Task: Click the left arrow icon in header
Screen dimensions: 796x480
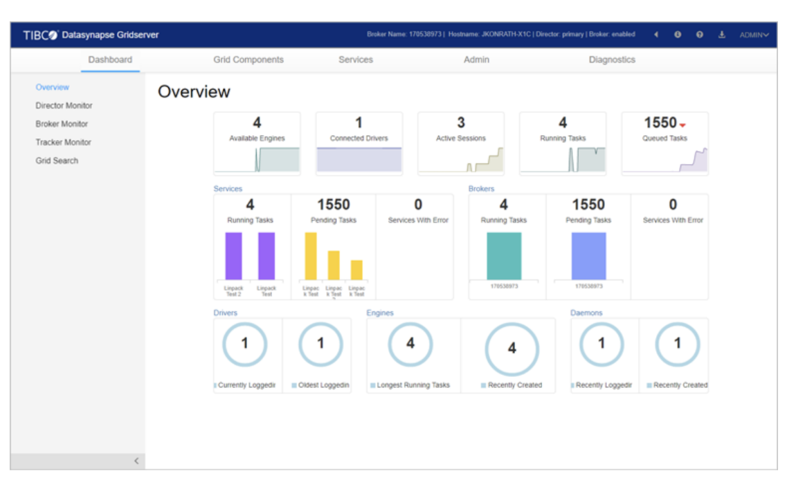Action: [x=655, y=35]
